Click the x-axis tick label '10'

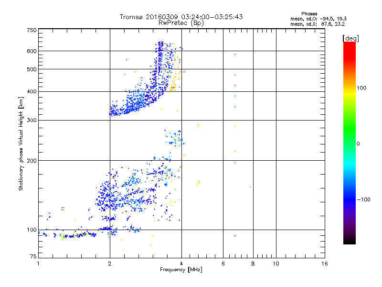pos(276,264)
